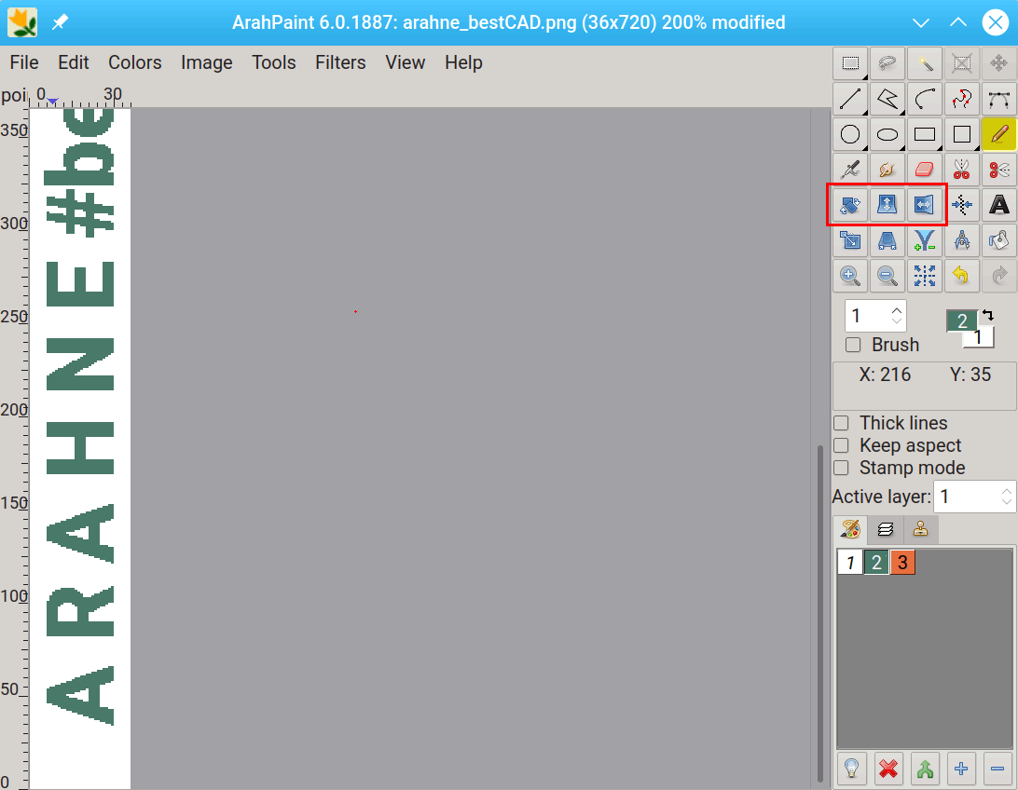This screenshot has height=790, width=1018.
Task: Switch to the color palette tab
Action: coord(850,529)
